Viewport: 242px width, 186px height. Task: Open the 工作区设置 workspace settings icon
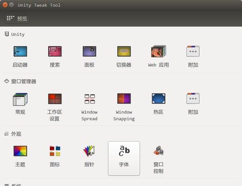(55, 99)
